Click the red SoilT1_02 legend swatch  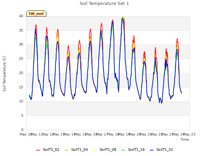(x=38, y=150)
